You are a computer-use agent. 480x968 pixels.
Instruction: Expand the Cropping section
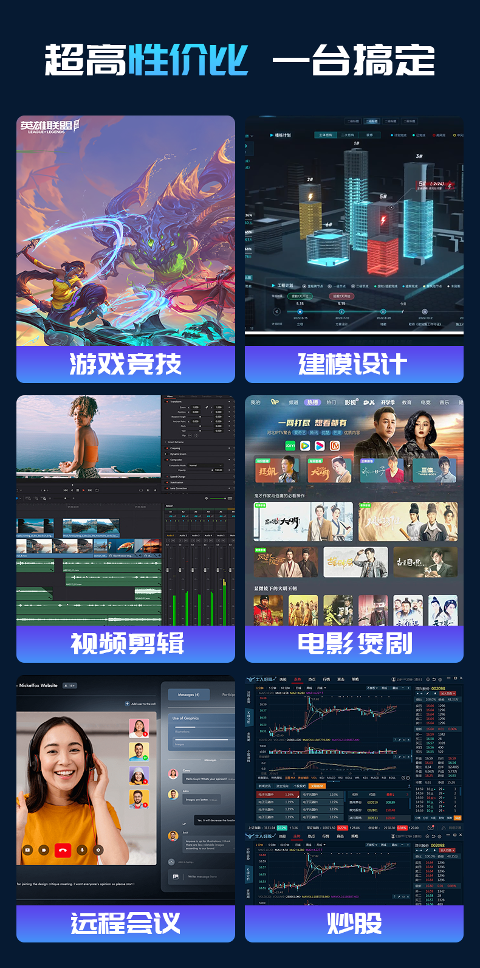coord(175,448)
